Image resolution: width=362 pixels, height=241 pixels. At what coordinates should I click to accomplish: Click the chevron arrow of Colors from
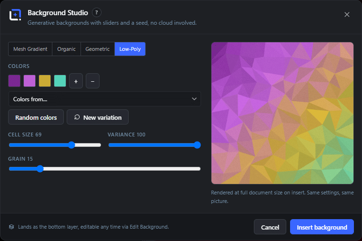(x=194, y=99)
